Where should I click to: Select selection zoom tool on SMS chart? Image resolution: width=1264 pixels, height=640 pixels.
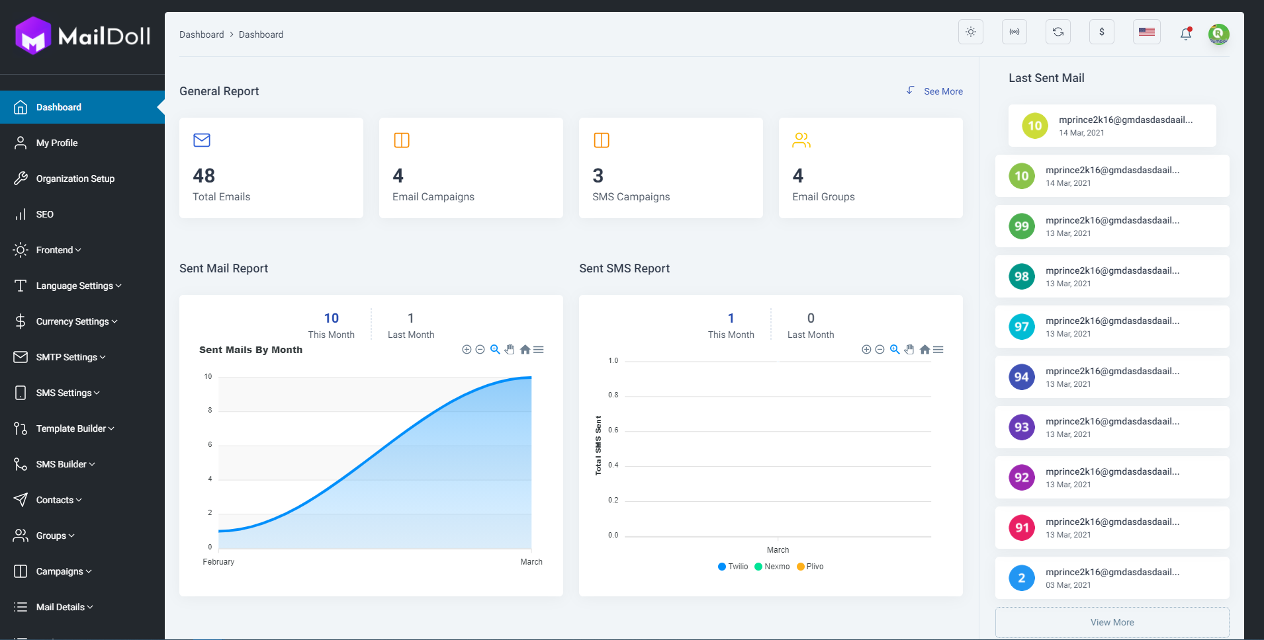pyautogui.click(x=895, y=350)
